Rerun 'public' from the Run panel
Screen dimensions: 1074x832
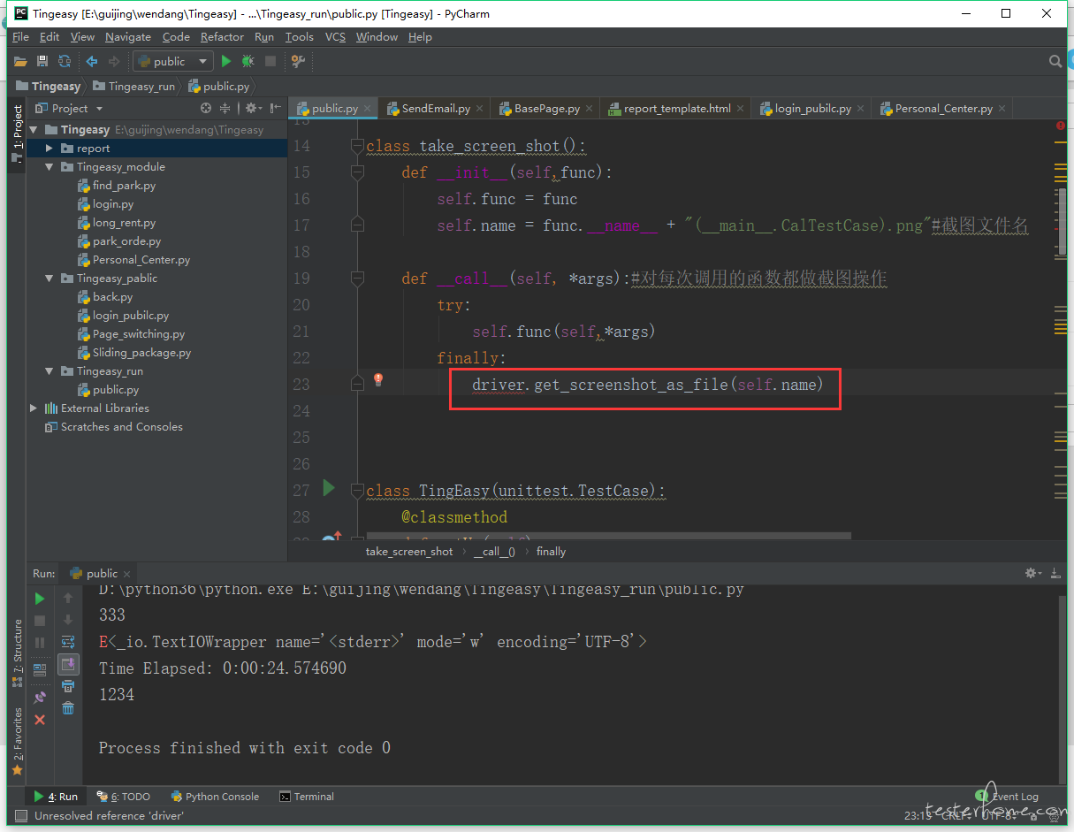[40, 599]
